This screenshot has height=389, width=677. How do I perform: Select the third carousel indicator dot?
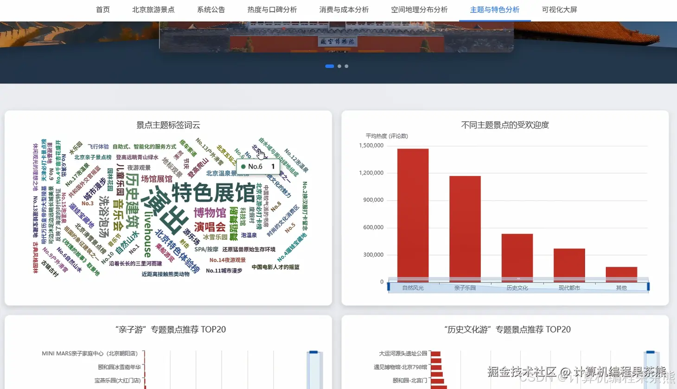[346, 66]
